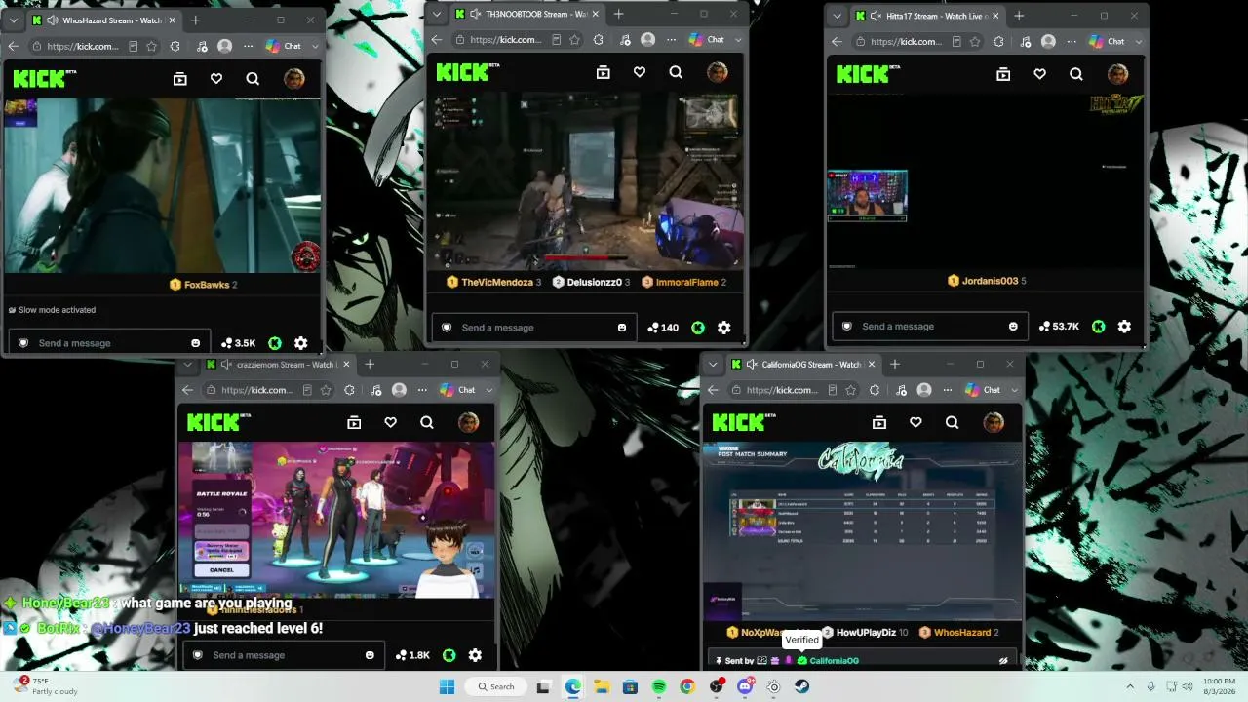Bookmark the CaliforniaOG page with the star
This screenshot has width=1248, height=702.
click(x=850, y=390)
